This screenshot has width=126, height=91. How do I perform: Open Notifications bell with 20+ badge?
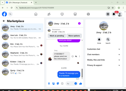pos(114,14)
